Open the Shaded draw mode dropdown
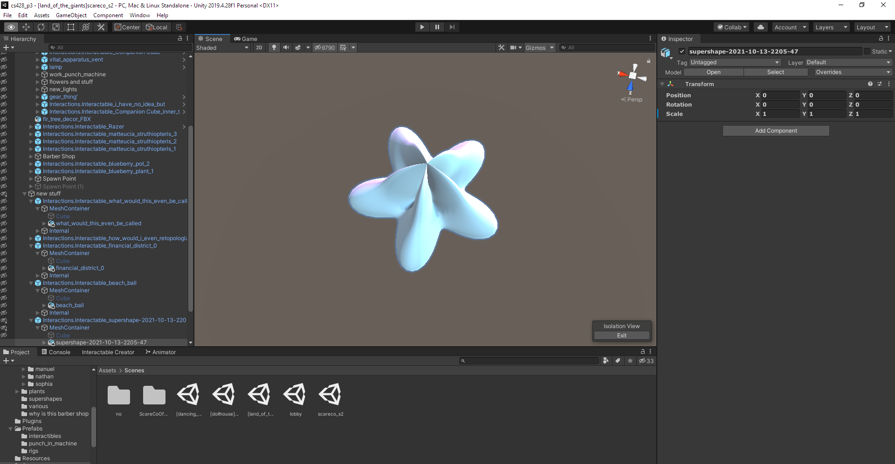The height and width of the screenshot is (464, 895). 222,47
